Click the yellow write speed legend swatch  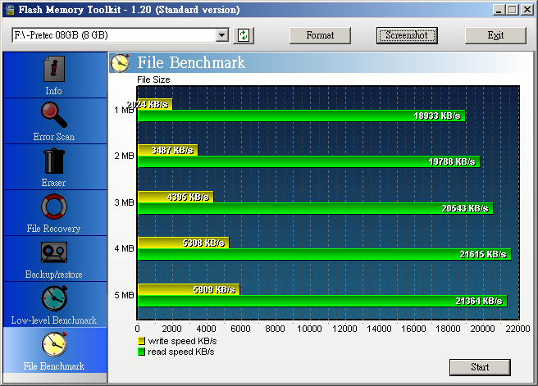(141, 341)
